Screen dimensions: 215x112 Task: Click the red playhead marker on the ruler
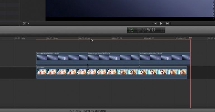coord(190,38)
